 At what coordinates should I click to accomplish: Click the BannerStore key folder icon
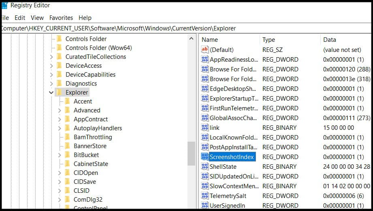[x=67, y=146]
